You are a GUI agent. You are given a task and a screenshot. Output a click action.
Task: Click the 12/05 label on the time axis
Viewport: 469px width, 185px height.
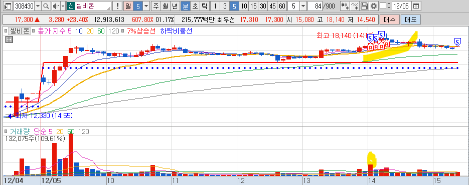51,181
